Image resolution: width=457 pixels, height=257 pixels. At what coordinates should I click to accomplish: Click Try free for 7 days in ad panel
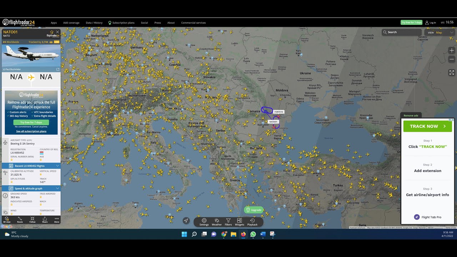coord(31,122)
